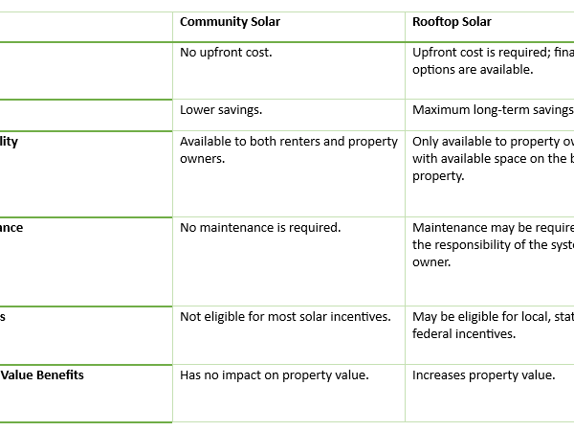Click blank row-label cell beside "No upfront cost."
The width and height of the screenshot is (574, 431).
click(86, 70)
